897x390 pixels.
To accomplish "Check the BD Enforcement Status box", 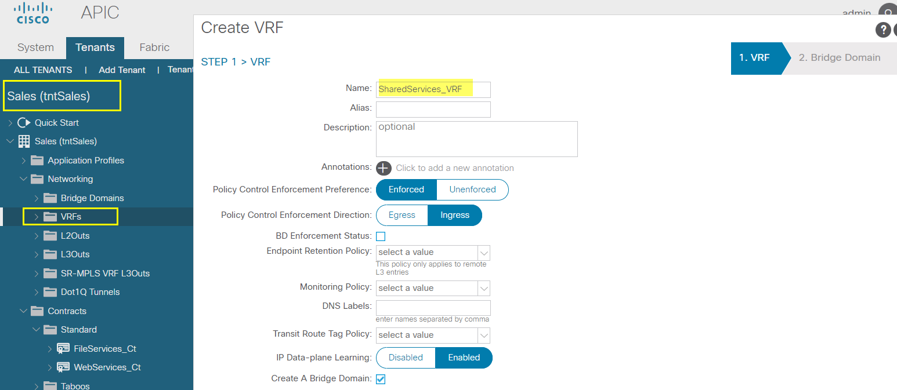I will pyautogui.click(x=381, y=236).
